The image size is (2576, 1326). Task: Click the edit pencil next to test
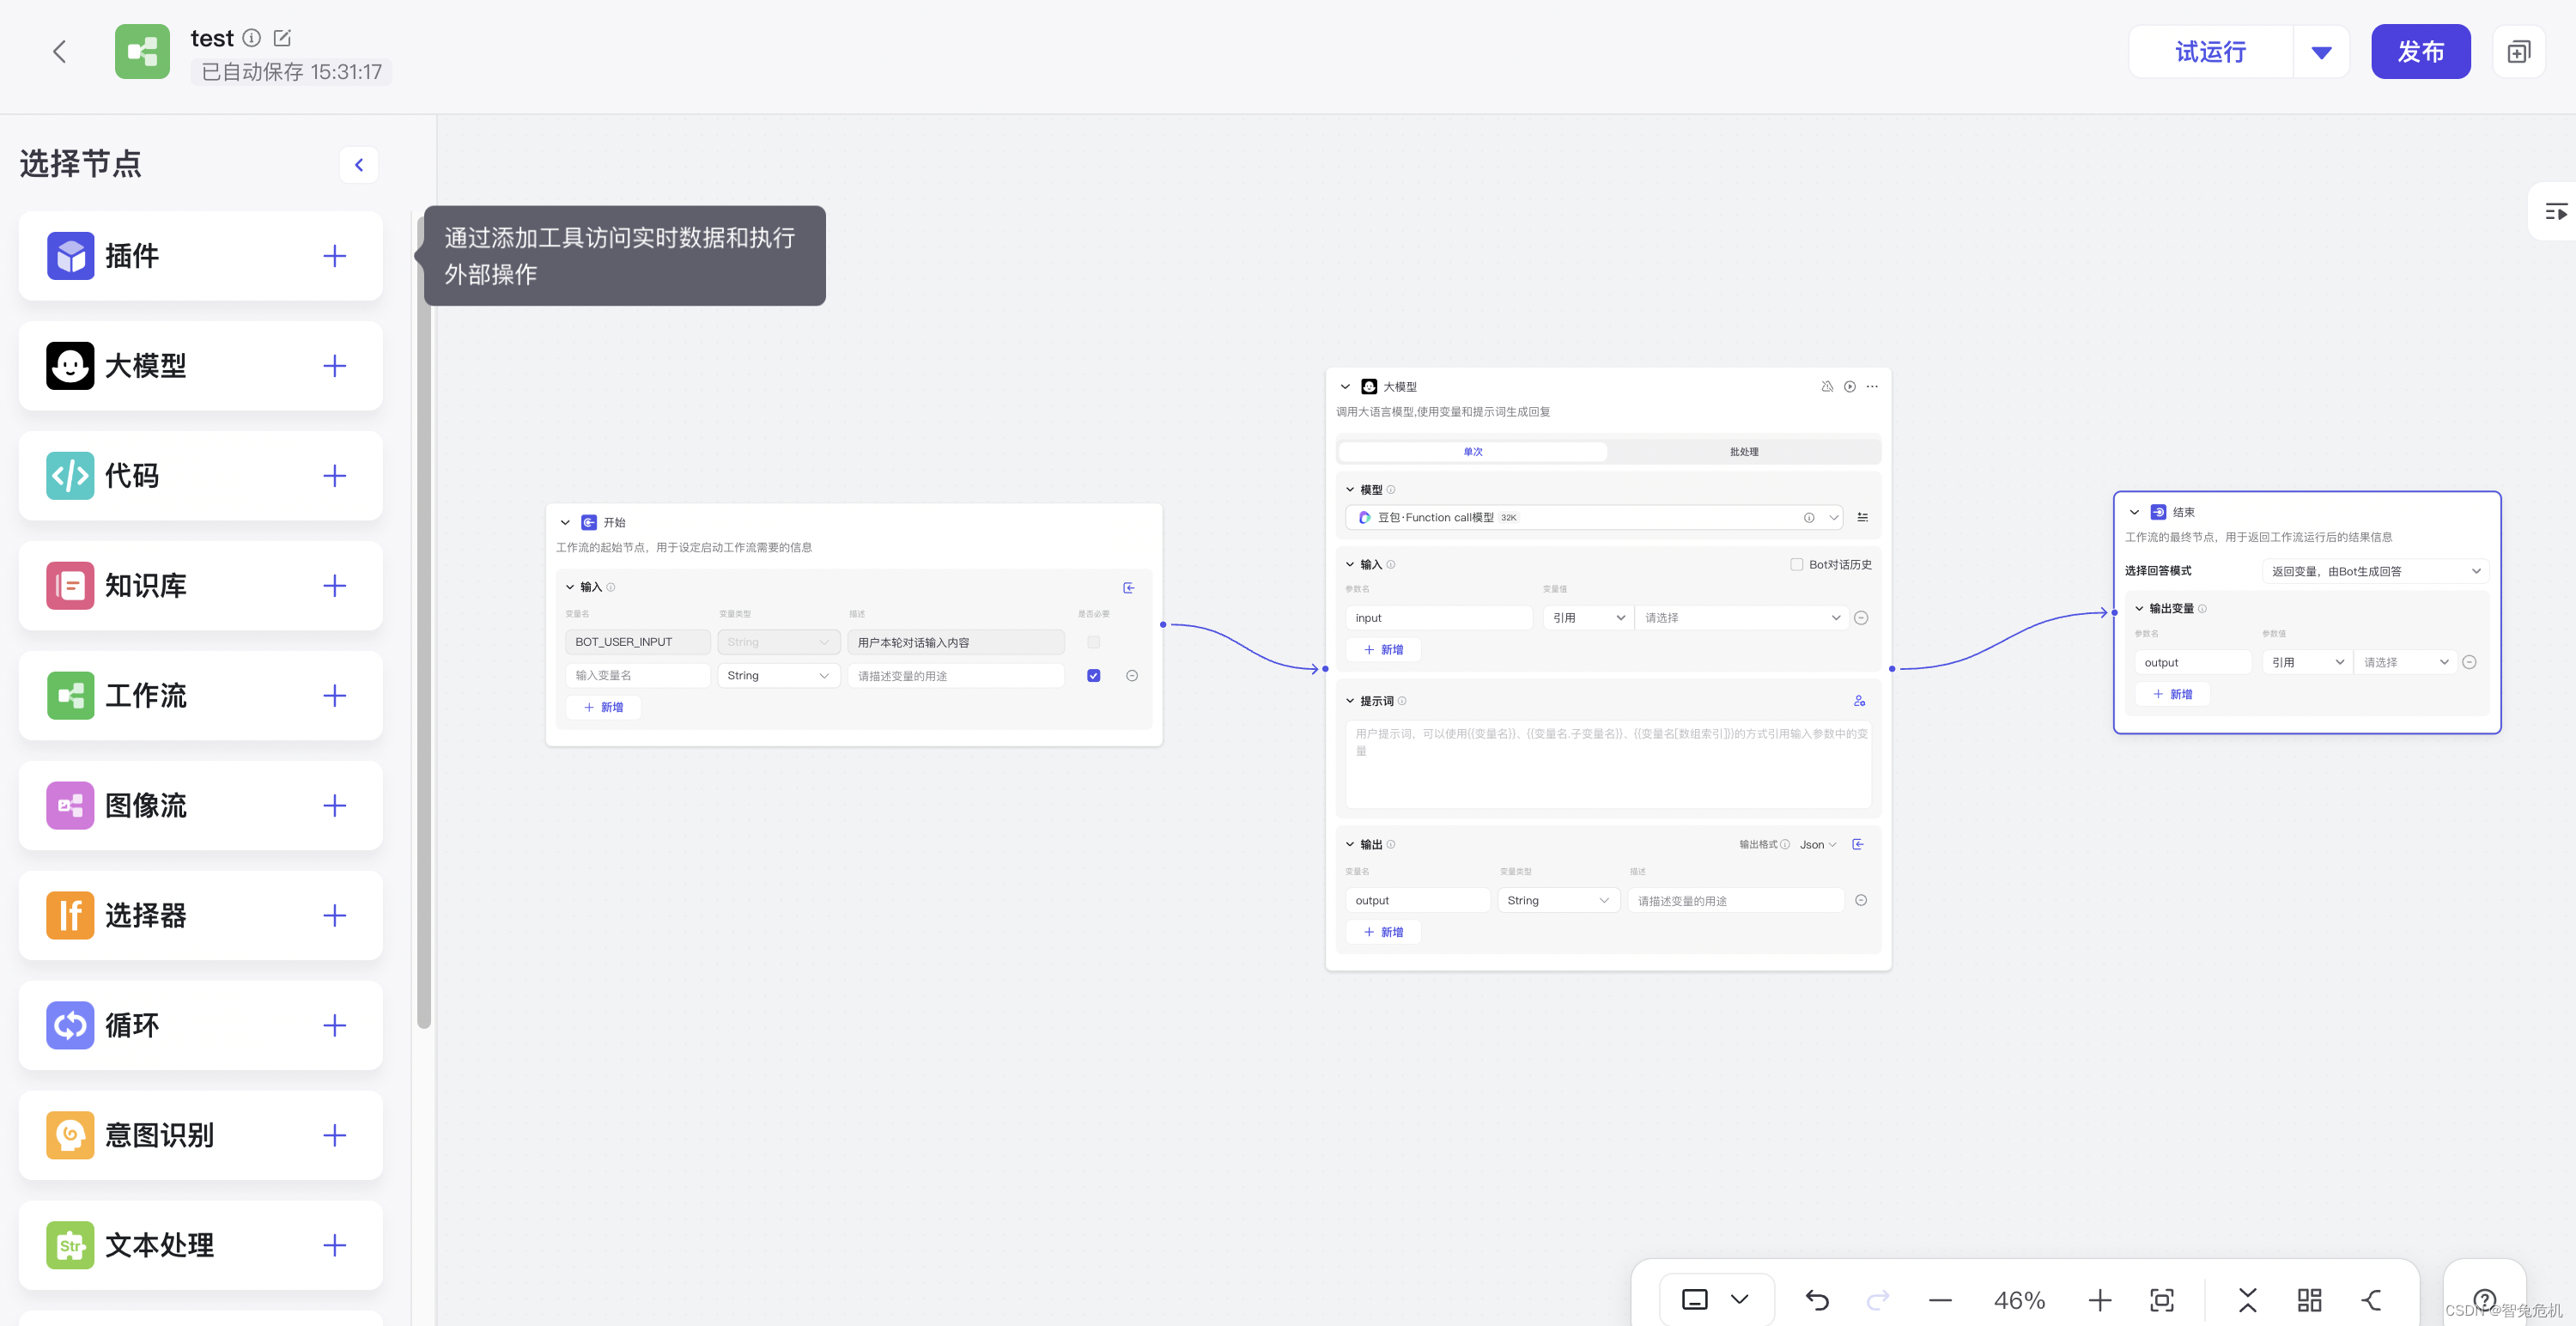[283, 38]
